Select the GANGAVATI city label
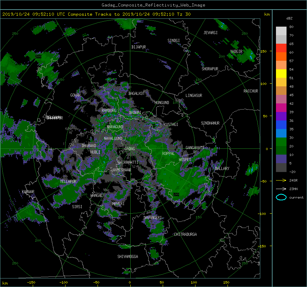Image resolution: width=307 pixels, height=287 pixels. click(195, 148)
